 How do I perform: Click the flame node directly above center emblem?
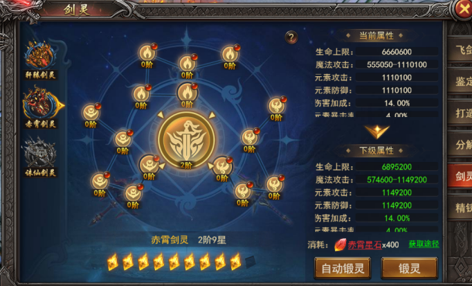(187, 93)
